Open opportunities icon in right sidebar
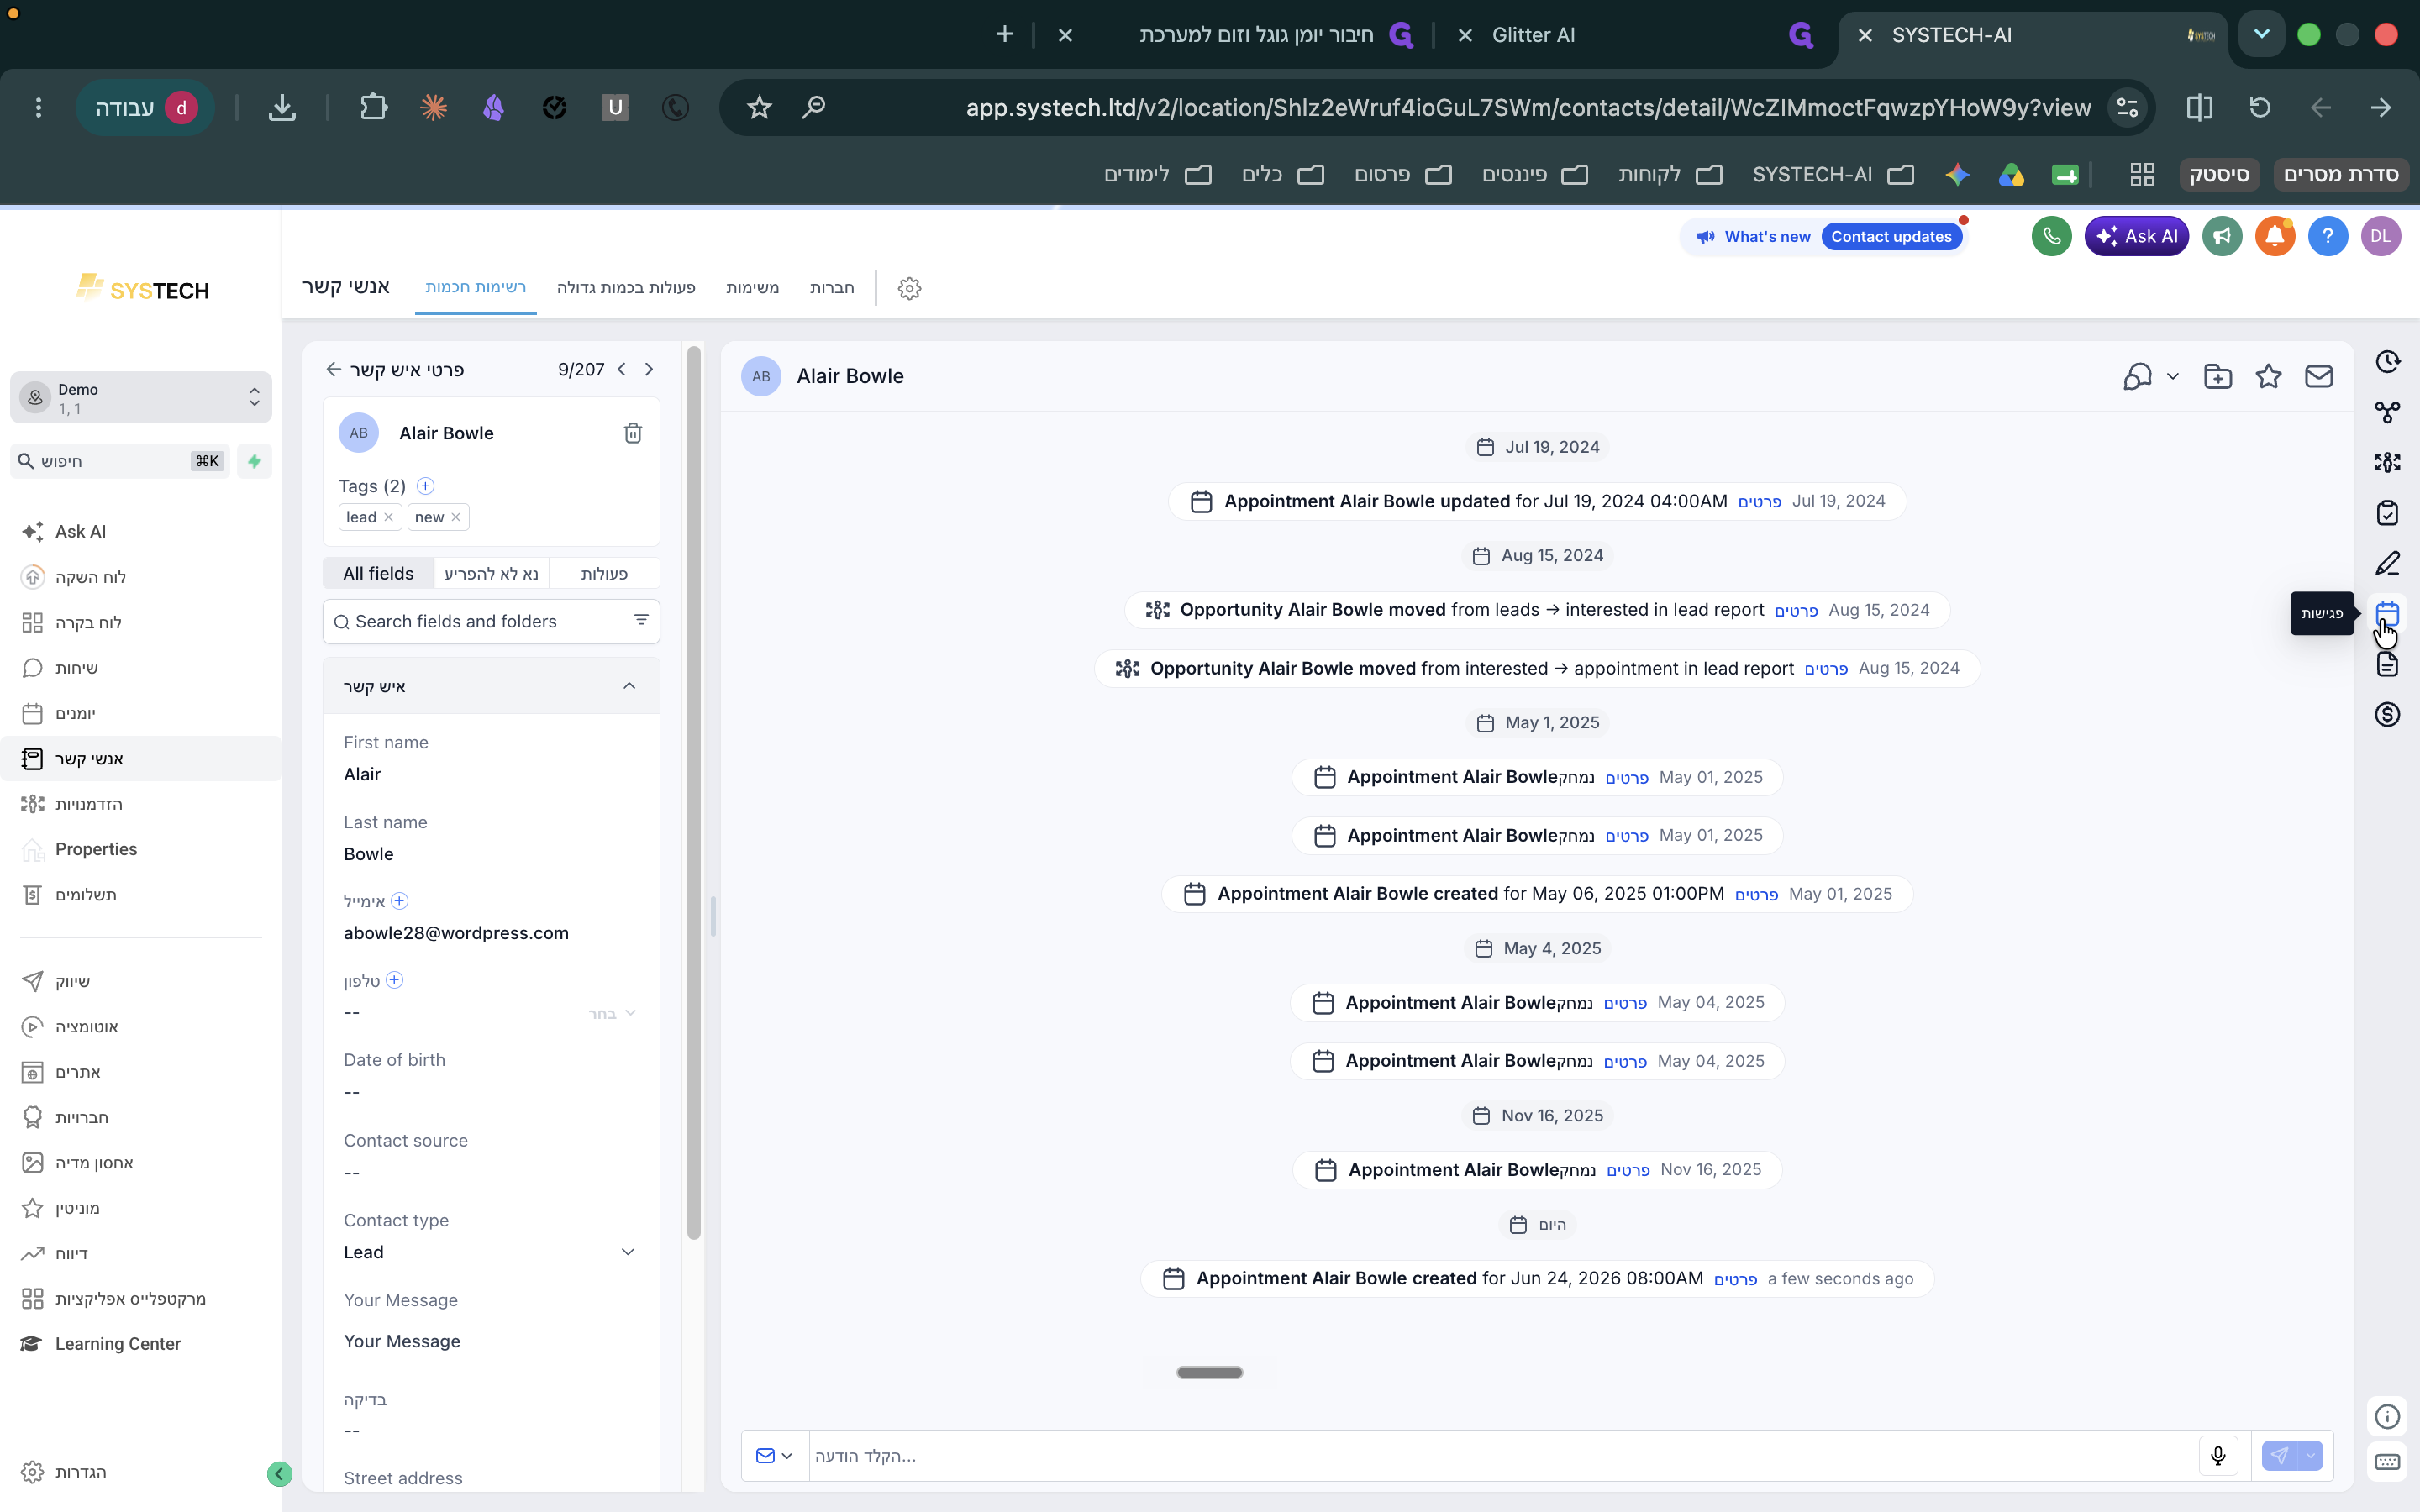 click(2387, 462)
